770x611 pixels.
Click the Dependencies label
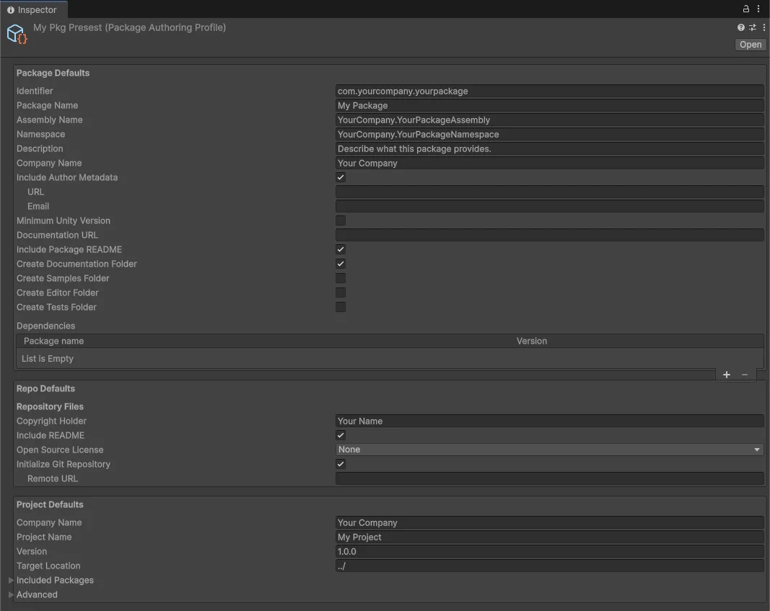[45, 326]
